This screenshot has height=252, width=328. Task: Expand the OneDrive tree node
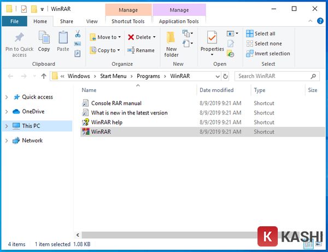(x=7, y=112)
